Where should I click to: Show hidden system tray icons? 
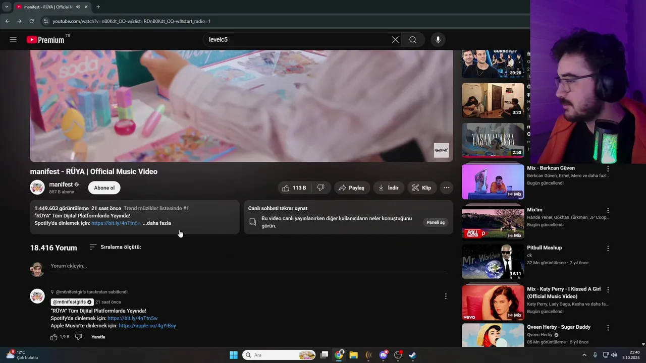[x=584, y=355]
